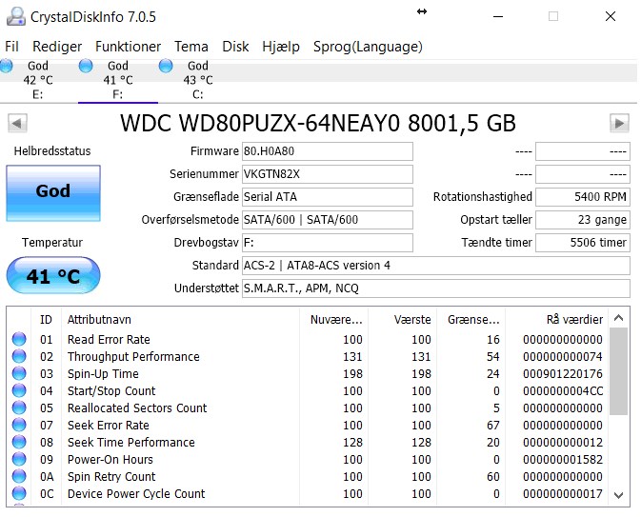The width and height of the screenshot is (641, 517).
Task: Click status orb for Spin Retry Count
Action: 19,477
